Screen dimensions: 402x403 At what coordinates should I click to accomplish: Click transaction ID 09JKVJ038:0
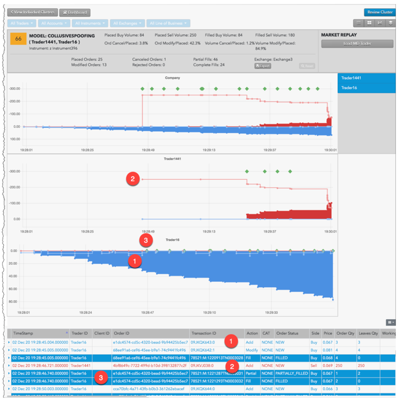coord(202,366)
